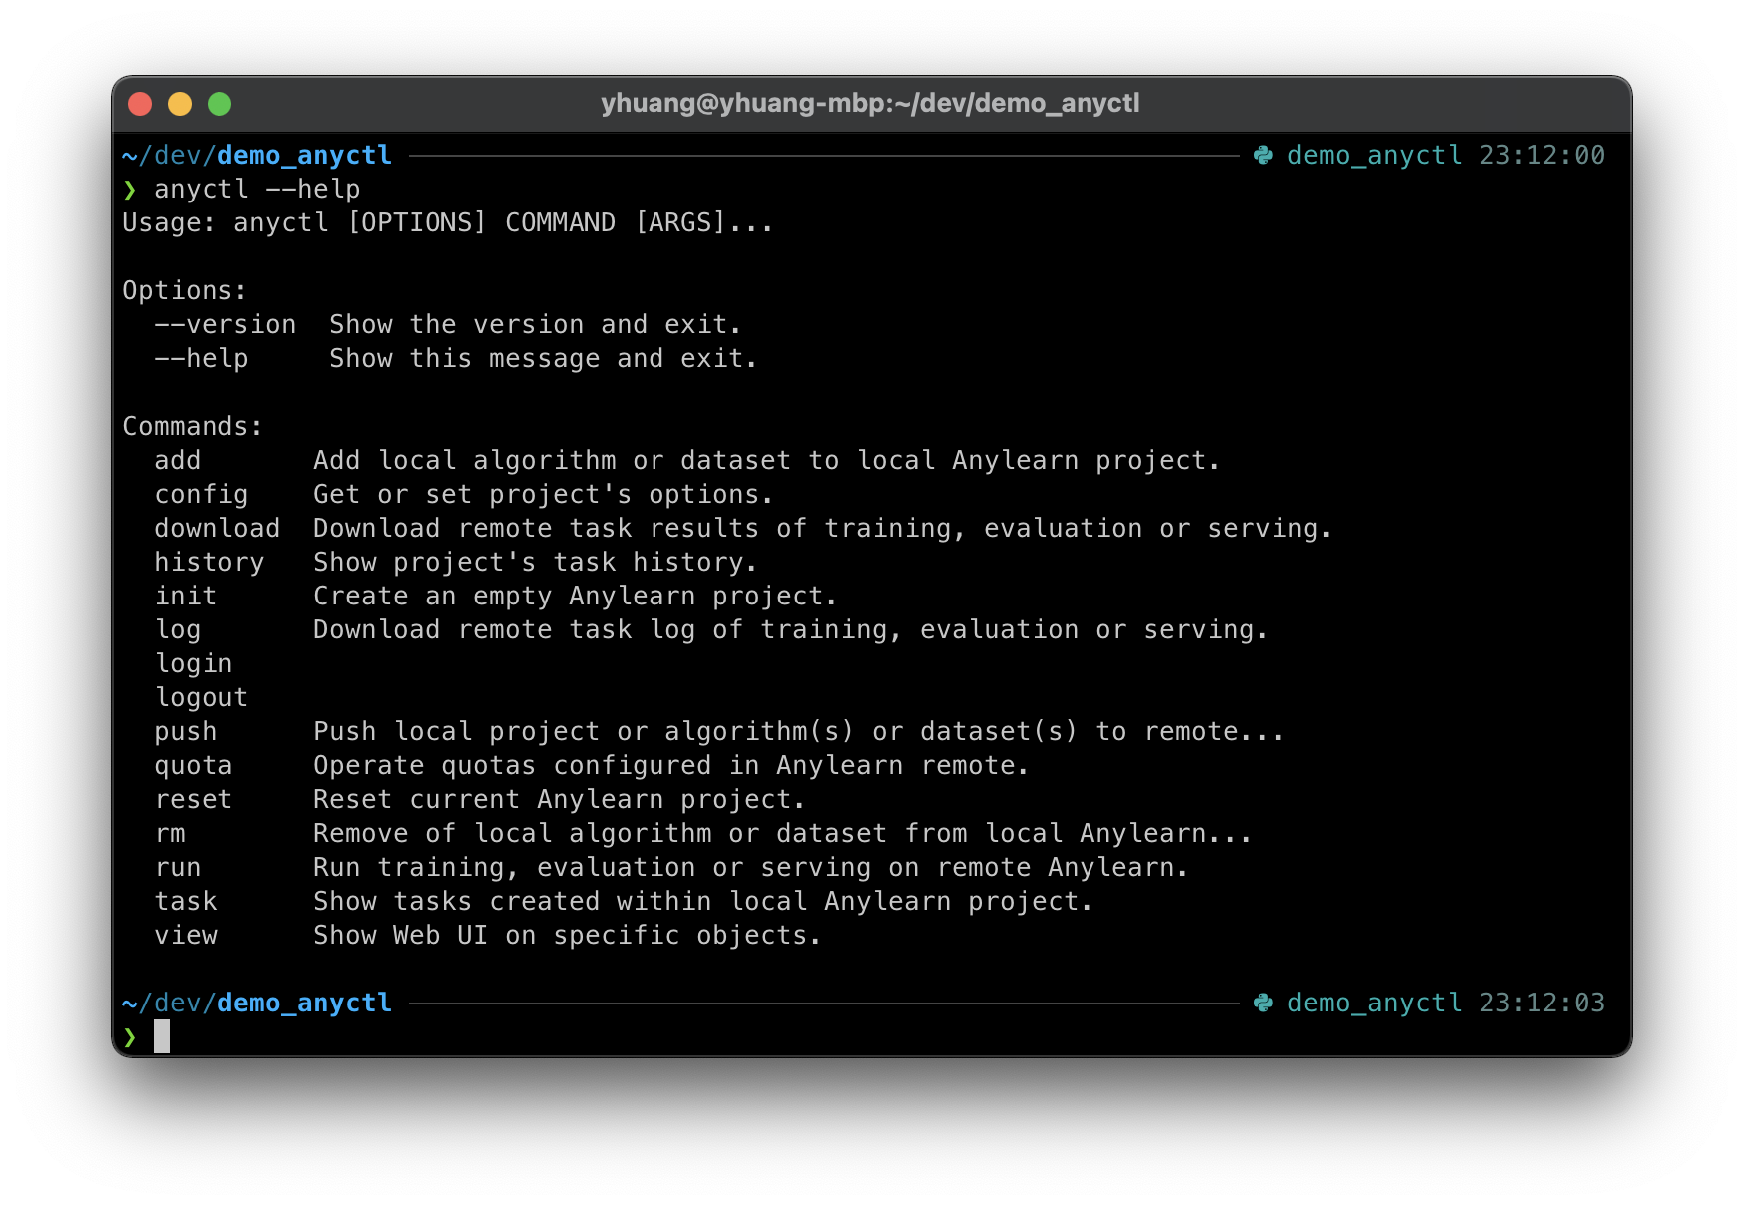The image size is (1744, 1205).
Task: Click the timestamp 23:12:00
Action: (1541, 155)
